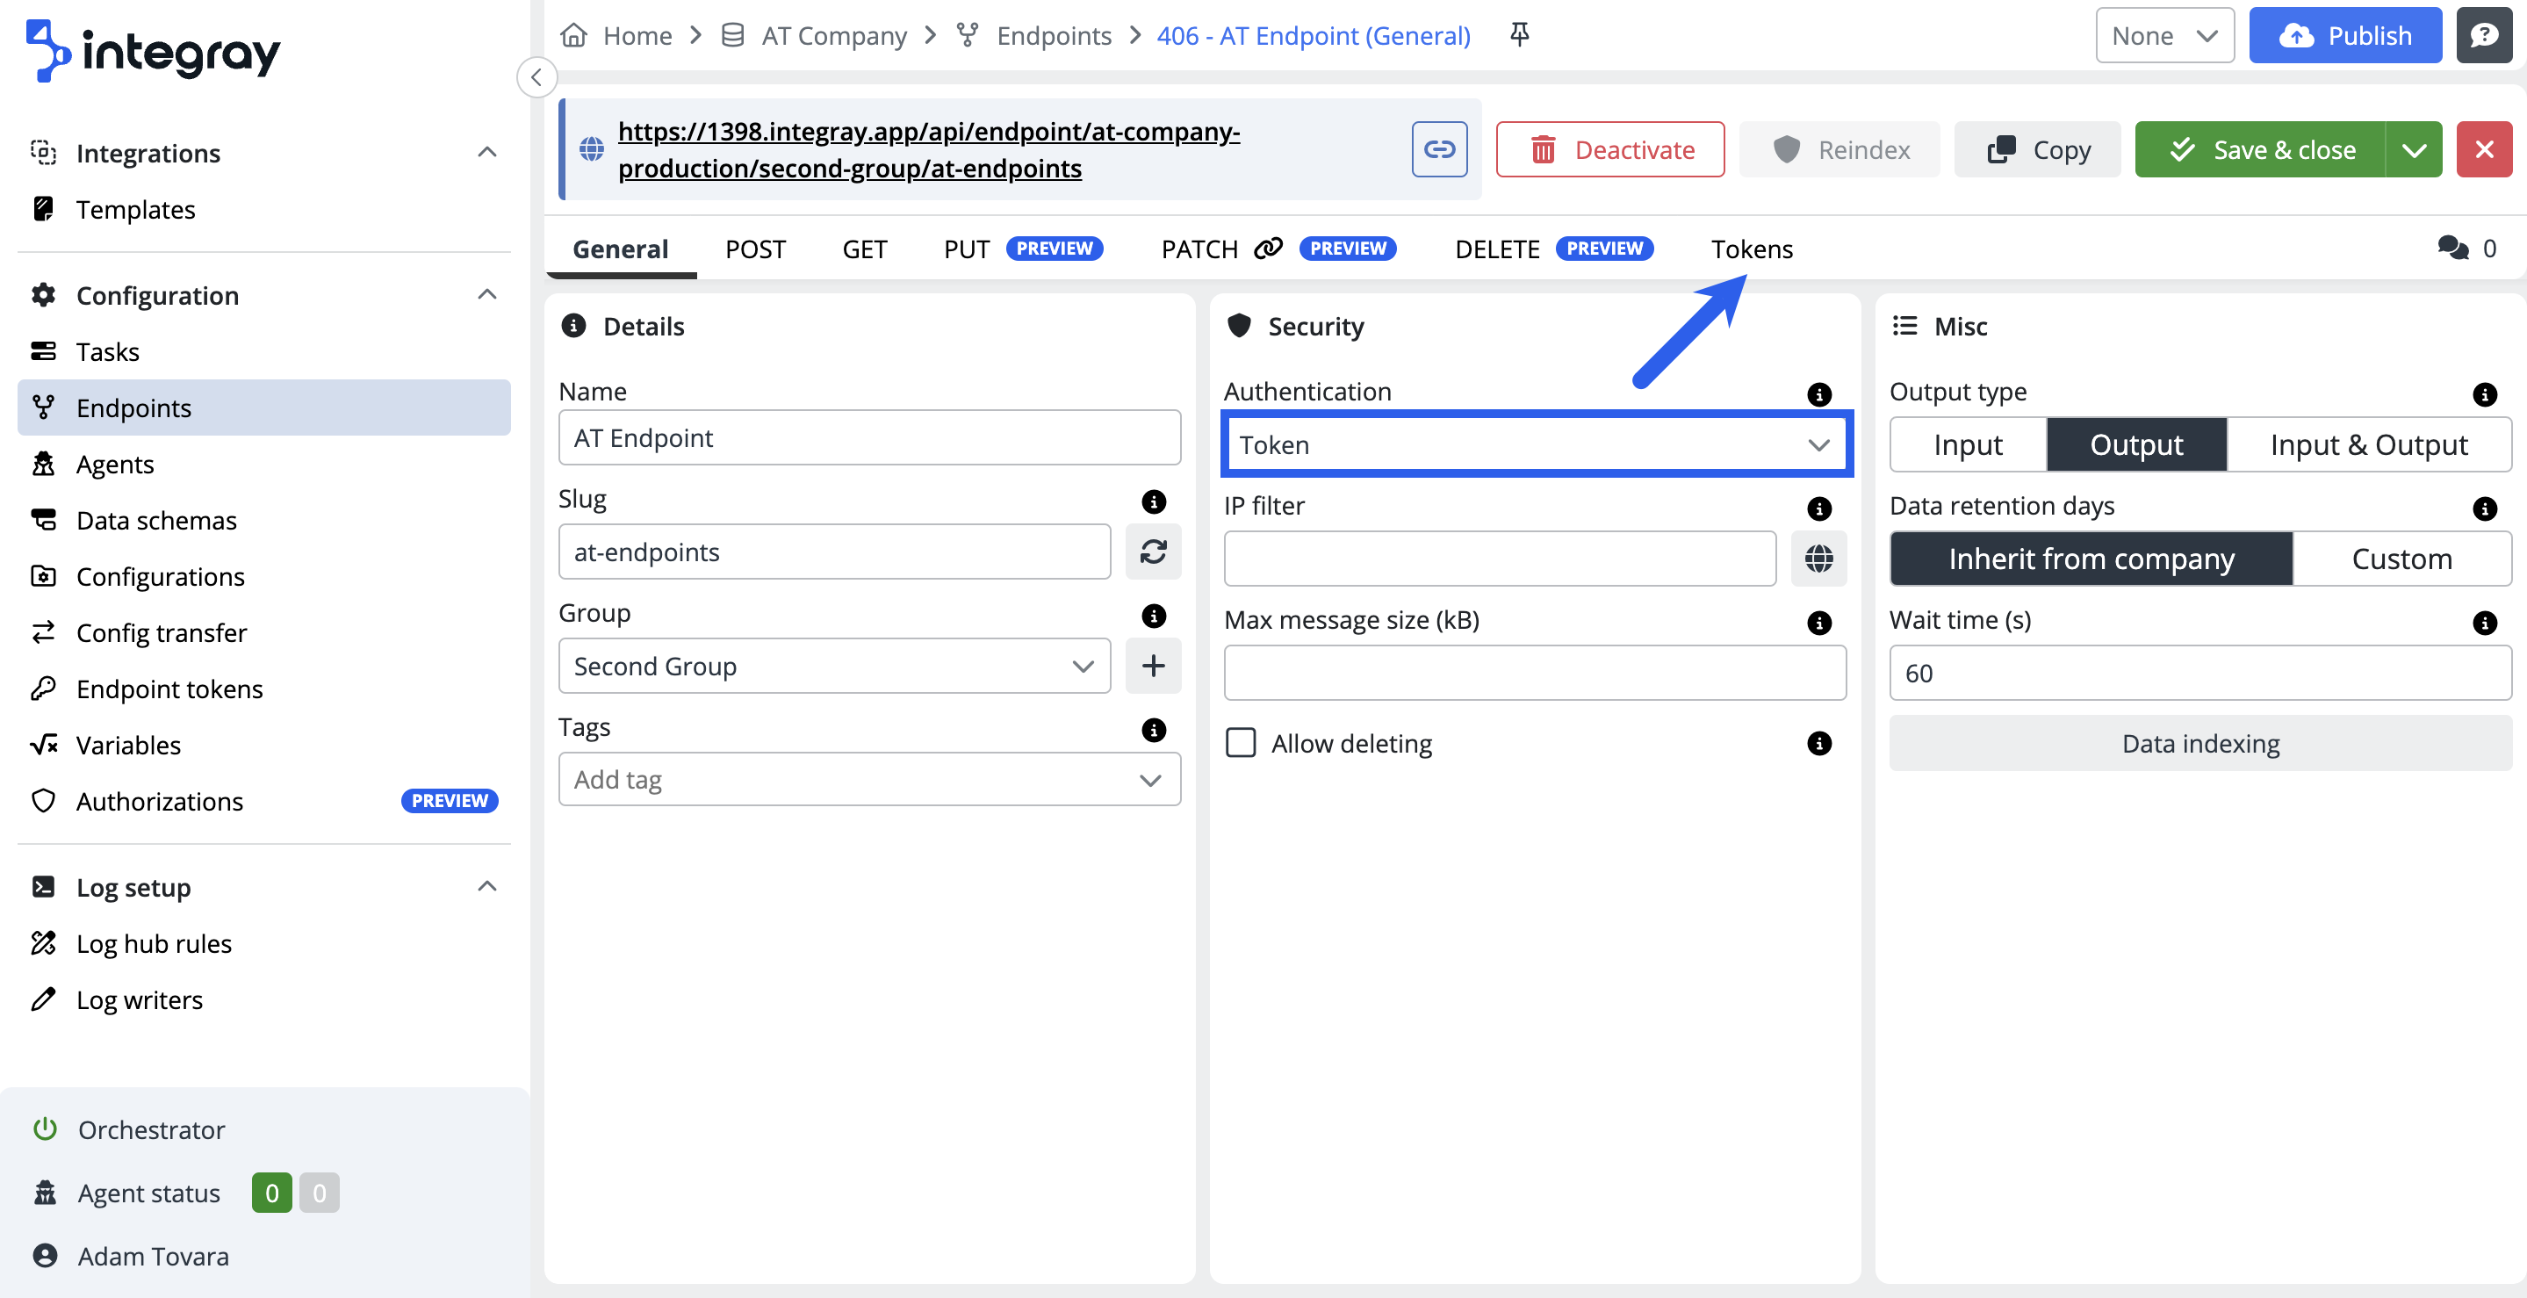Click plus icon to add group
2527x1298 pixels.
pos(1153,667)
